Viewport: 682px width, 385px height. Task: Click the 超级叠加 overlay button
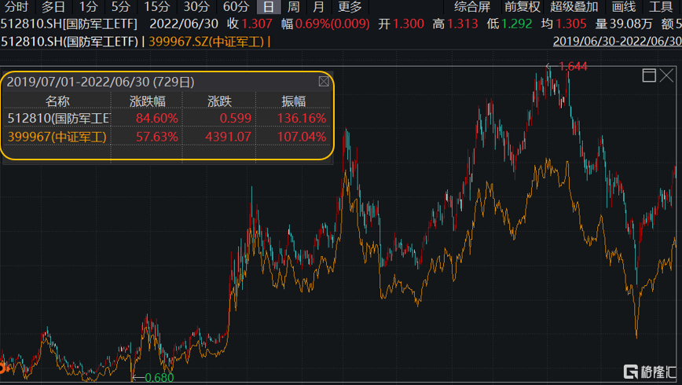point(574,6)
